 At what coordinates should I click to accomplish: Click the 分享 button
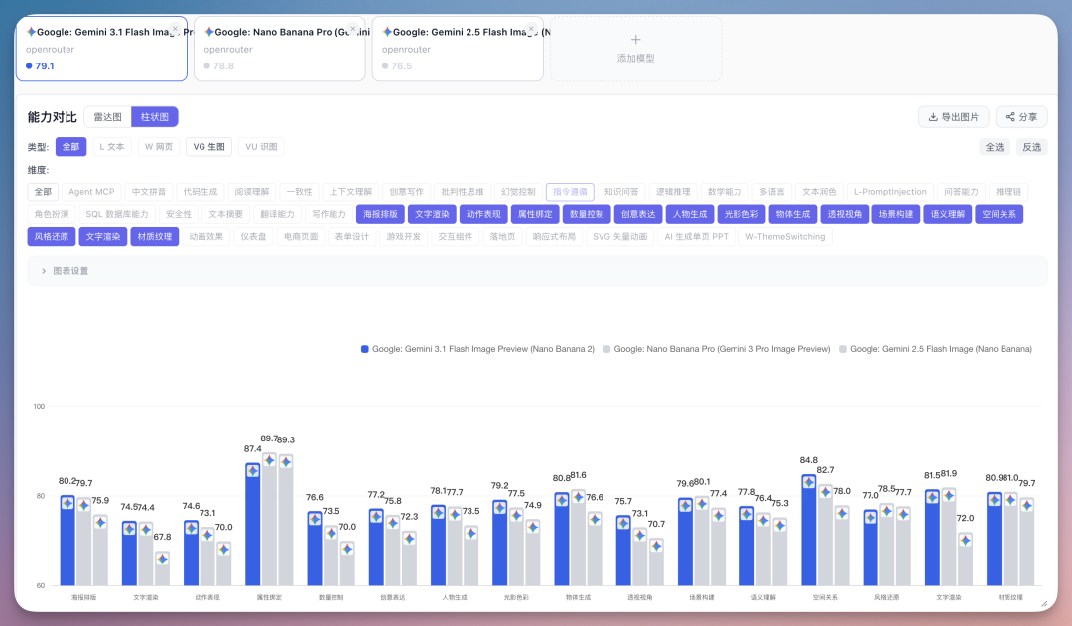(x=1021, y=117)
